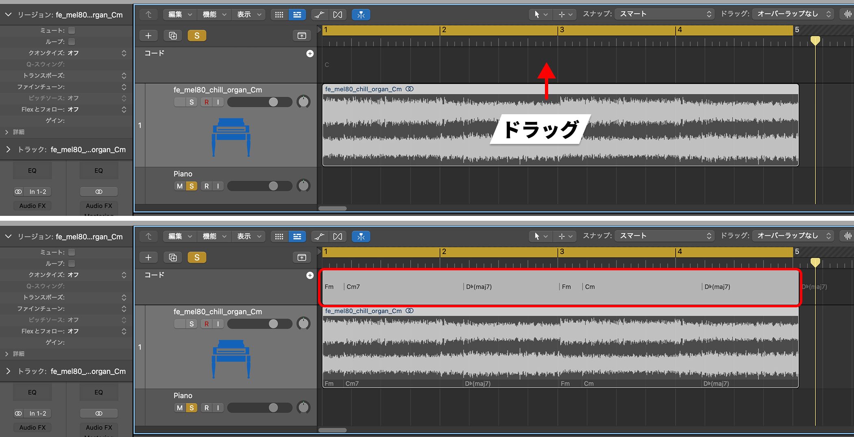Image resolution: width=854 pixels, height=437 pixels.
Task: Toggle solo on Piano track in top panel
Action: [x=192, y=186]
